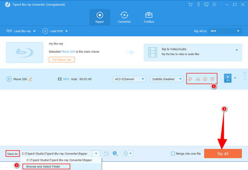Screen dimensions: 248x170
Task: Expand the Rip to Video/Audio options
Action: pyautogui.click(x=236, y=50)
